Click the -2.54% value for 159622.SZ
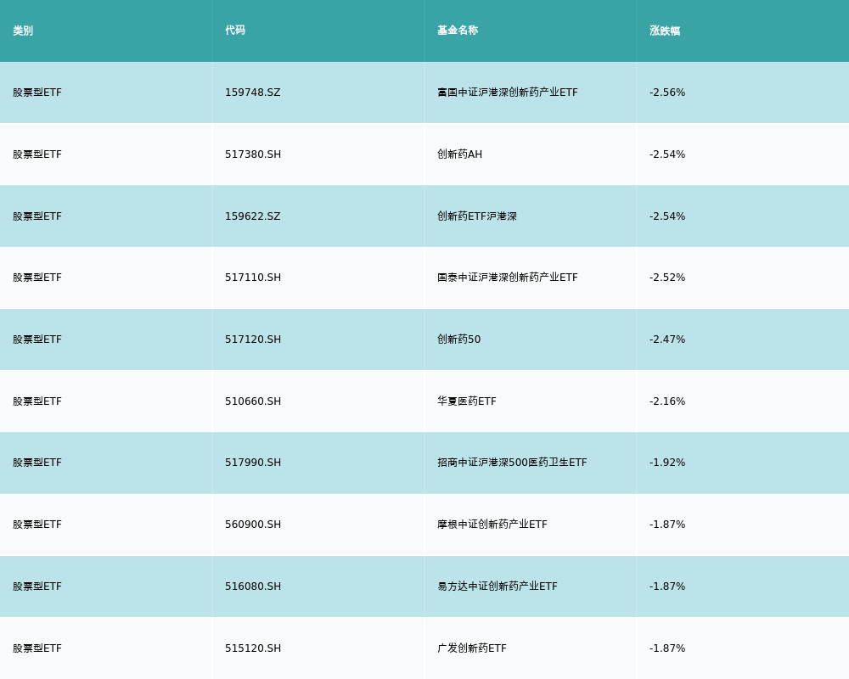Screen dimensions: 849x679 667,216
